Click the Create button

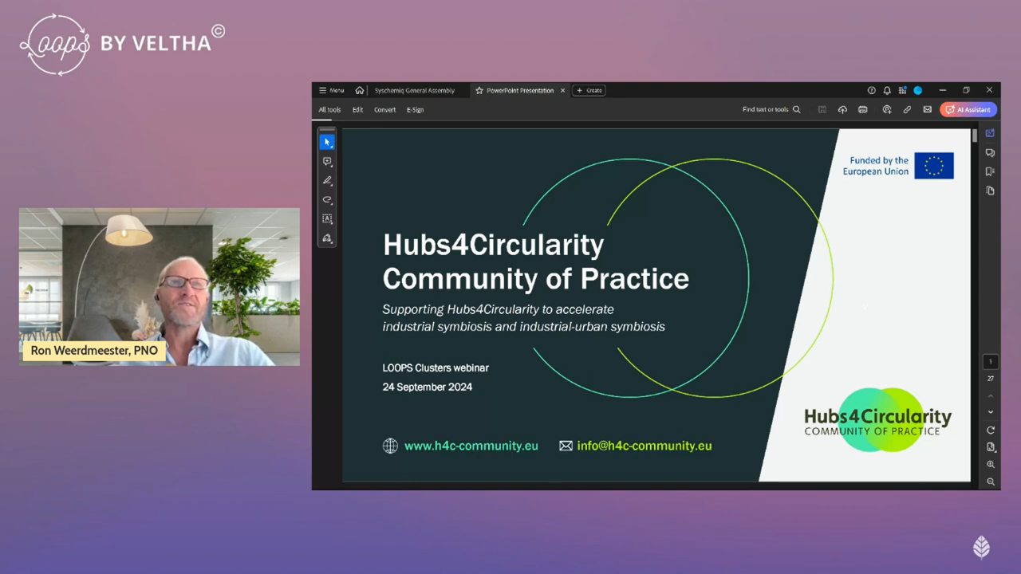click(x=589, y=90)
